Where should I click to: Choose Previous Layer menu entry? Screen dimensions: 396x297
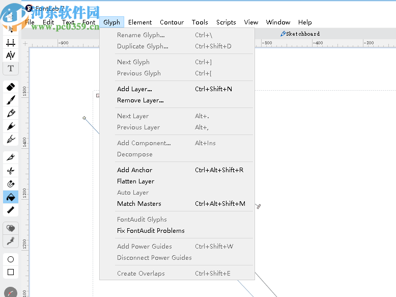[x=177, y=127]
